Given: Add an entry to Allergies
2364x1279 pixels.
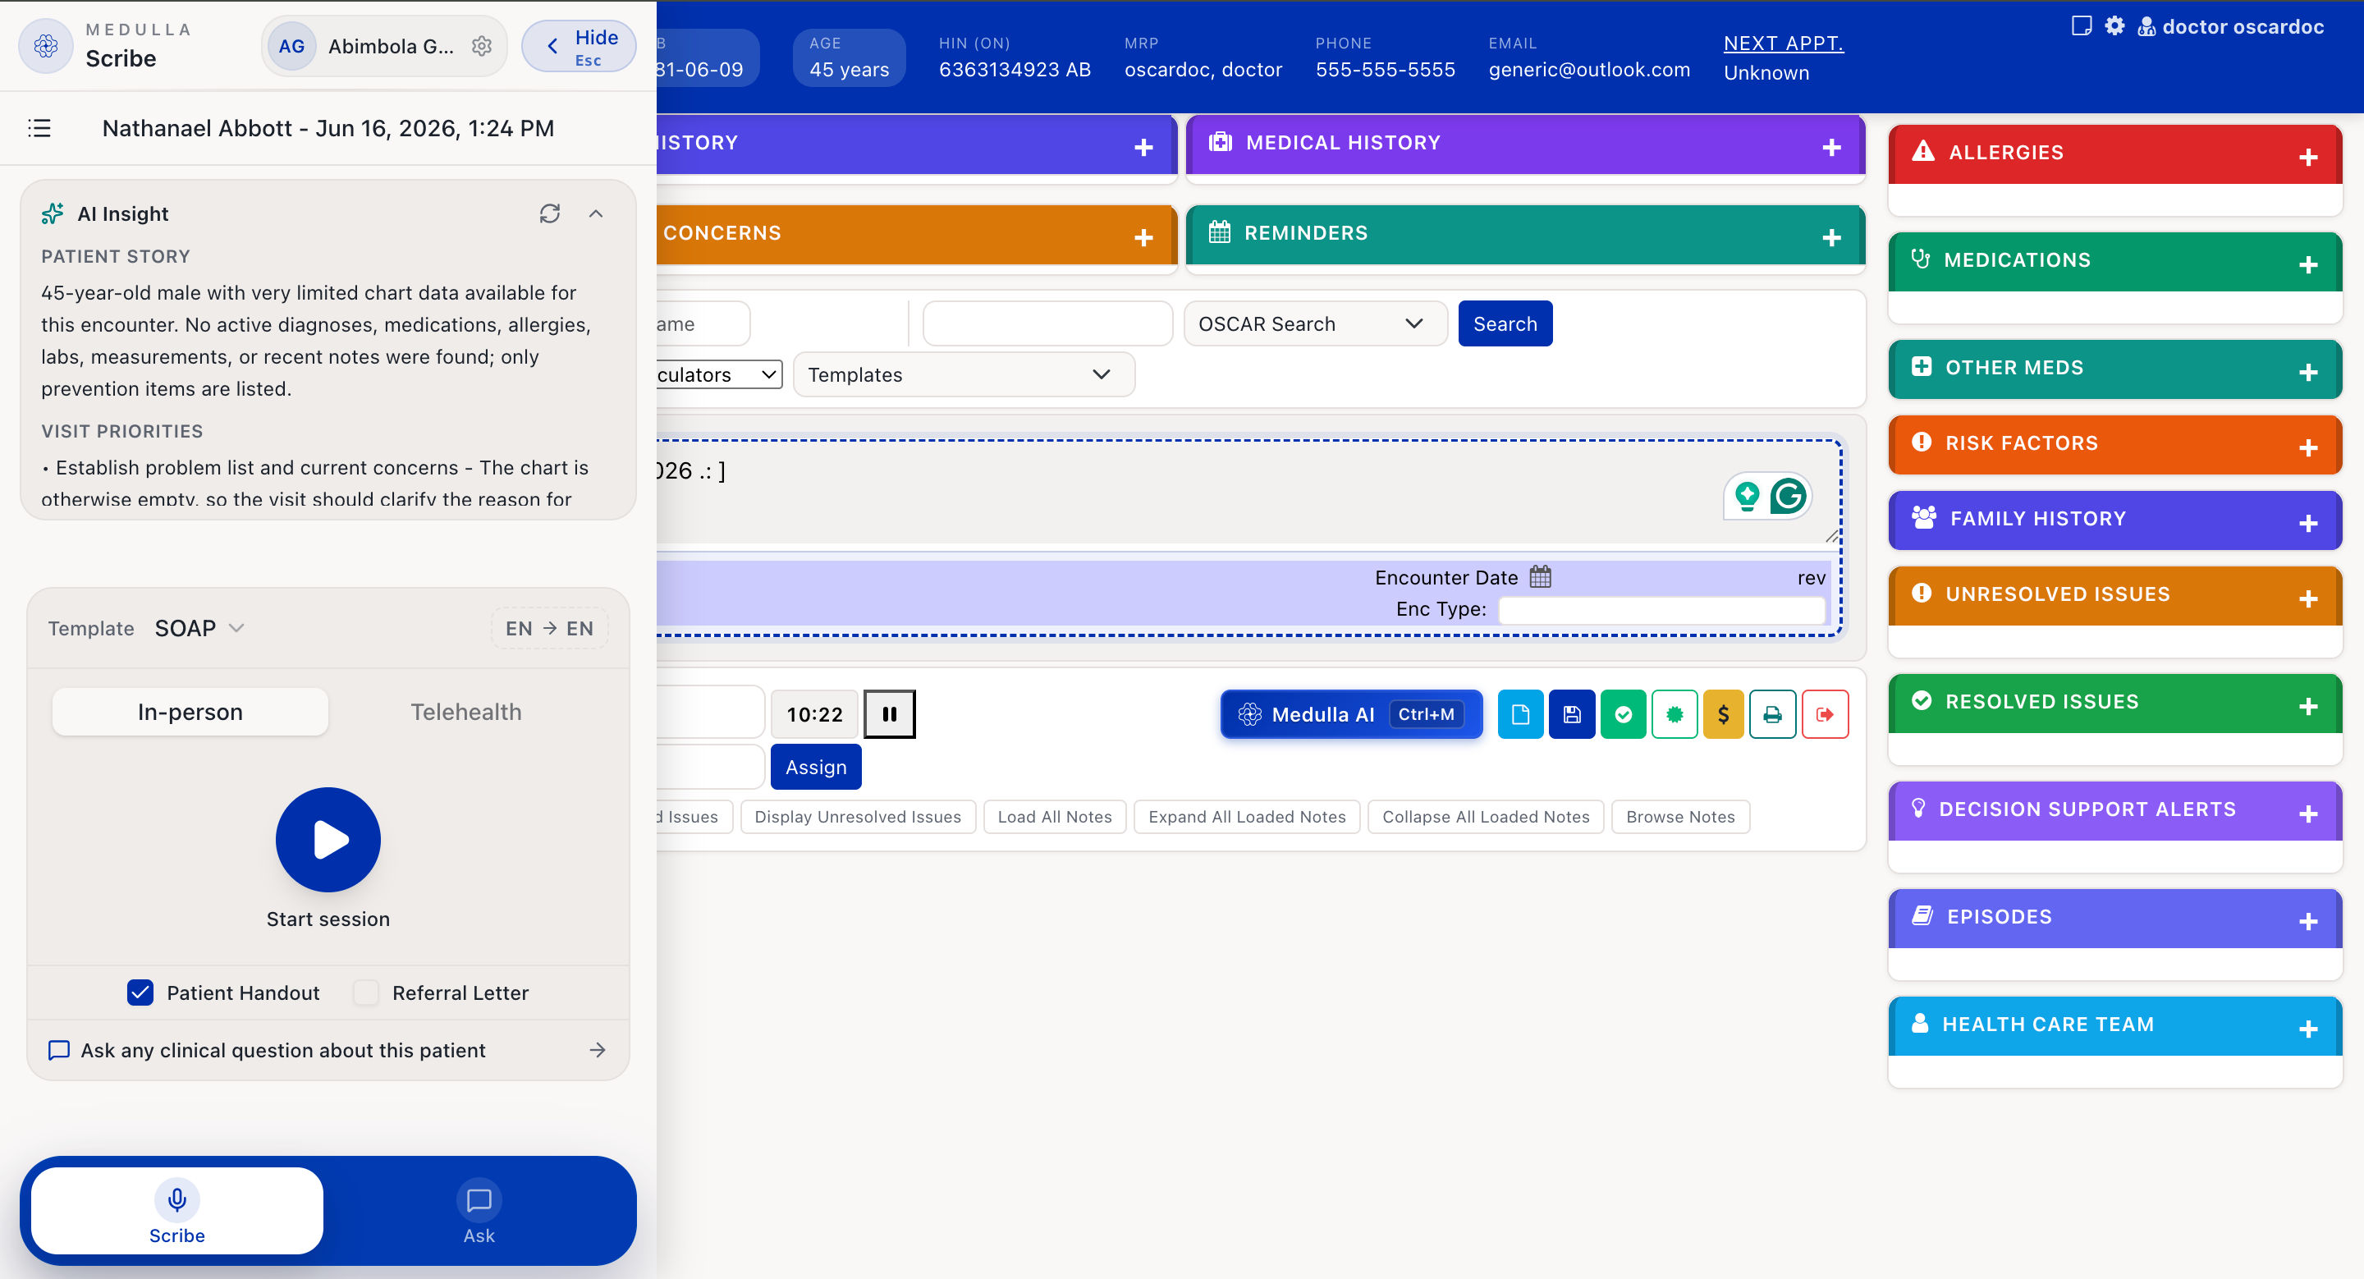Looking at the screenshot, I should tap(2309, 157).
